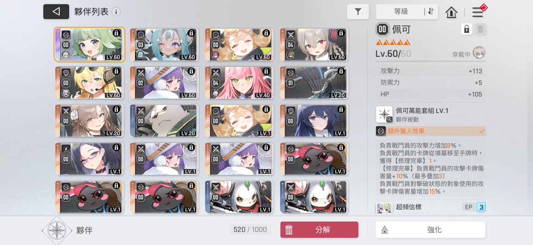The height and width of the screenshot is (245, 533).
Task: Toggle lock on green-haired LV.60 card
Action: click(x=116, y=33)
